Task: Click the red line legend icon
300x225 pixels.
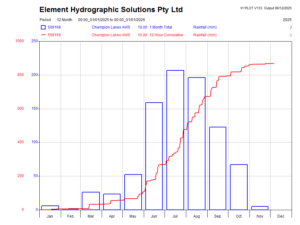Action: pos(43,35)
